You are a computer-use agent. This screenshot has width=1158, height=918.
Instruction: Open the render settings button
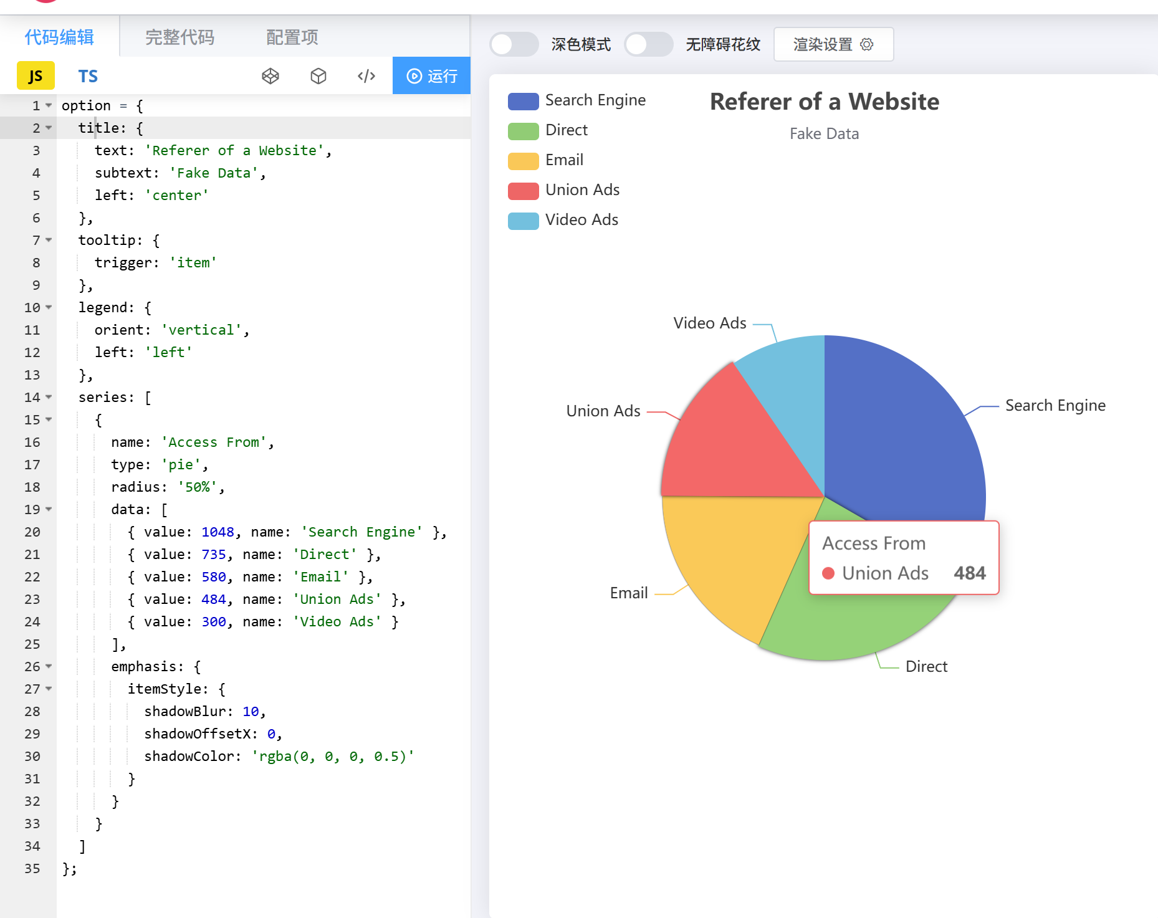click(833, 44)
